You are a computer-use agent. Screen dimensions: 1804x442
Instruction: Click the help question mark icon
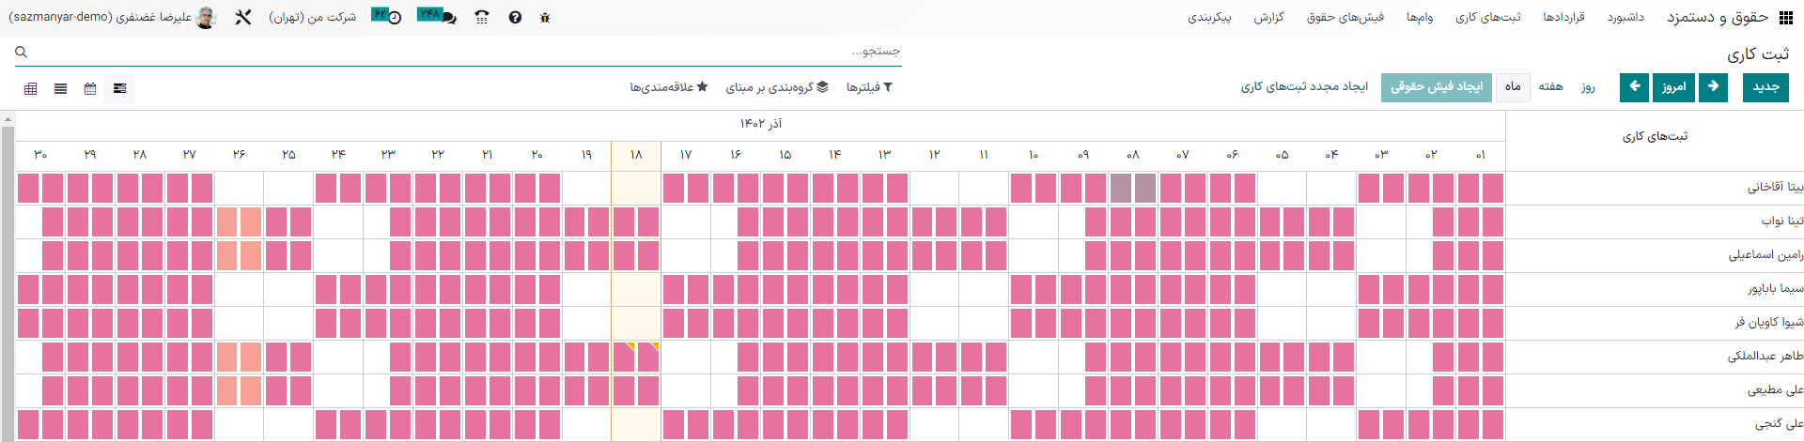point(515,18)
